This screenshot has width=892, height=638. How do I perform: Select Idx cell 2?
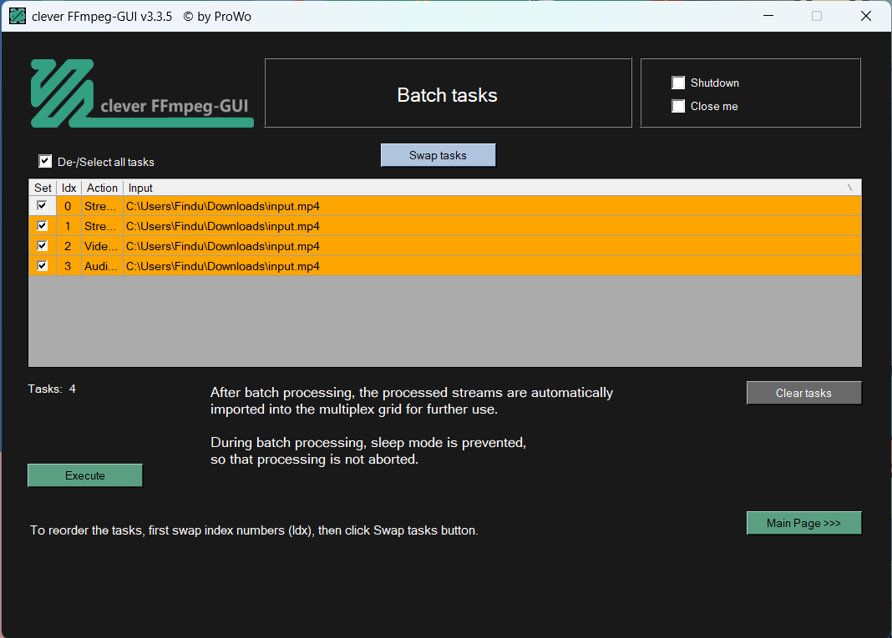coord(68,246)
